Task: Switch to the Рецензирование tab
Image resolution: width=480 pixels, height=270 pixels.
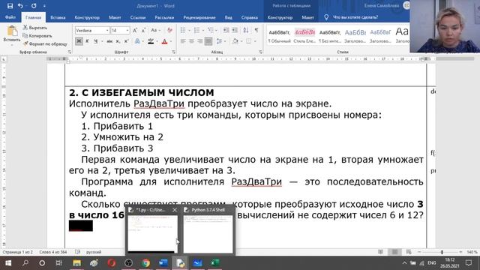Action: pyautogui.click(x=199, y=17)
